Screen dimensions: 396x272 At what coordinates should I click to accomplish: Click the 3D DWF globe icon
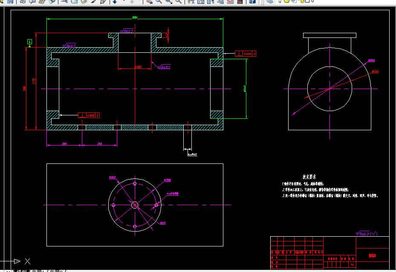52,1
